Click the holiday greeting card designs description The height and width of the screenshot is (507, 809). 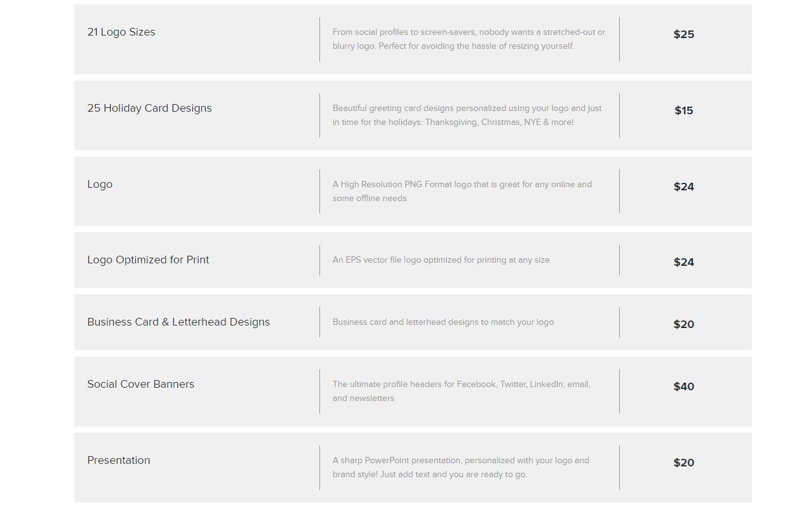(x=467, y=115)
